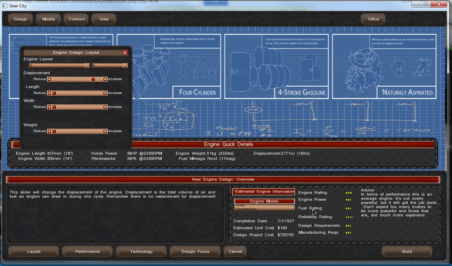The height and width of the screenshot is (266, 452).
Task: Click the Width slider's right increase arrow
Action: pos(105,107)
